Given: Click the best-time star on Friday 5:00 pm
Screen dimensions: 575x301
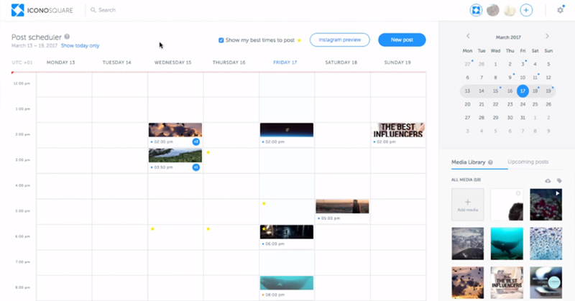Looking at the screenshot, I should click(x=264, y=203).
